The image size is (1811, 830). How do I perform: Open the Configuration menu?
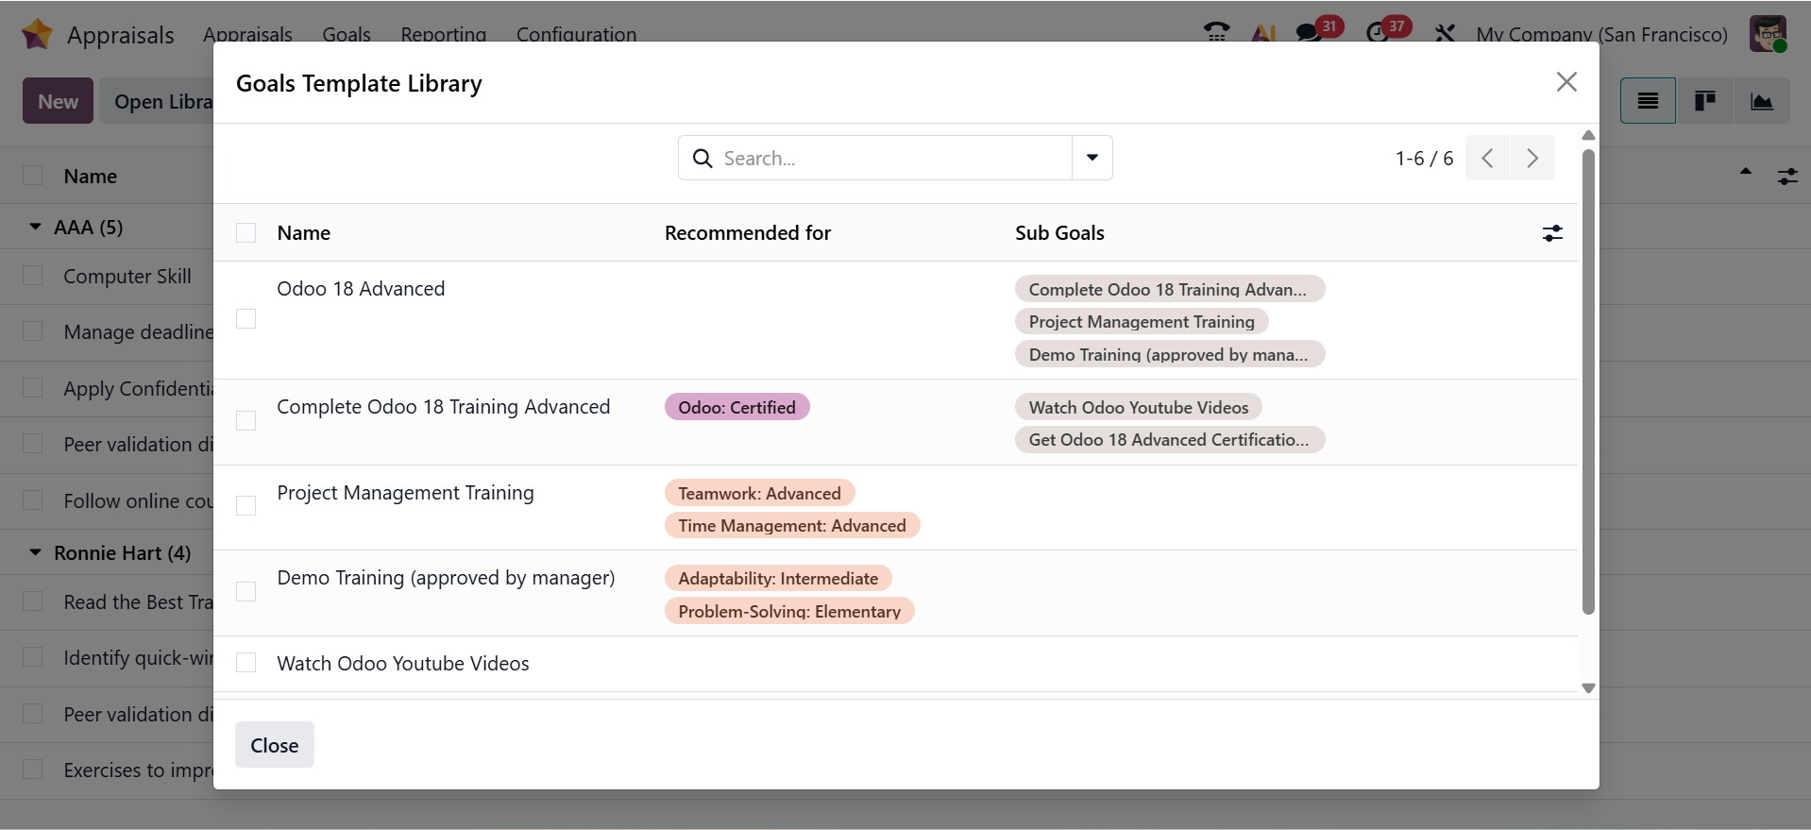[x=576, y=35]
